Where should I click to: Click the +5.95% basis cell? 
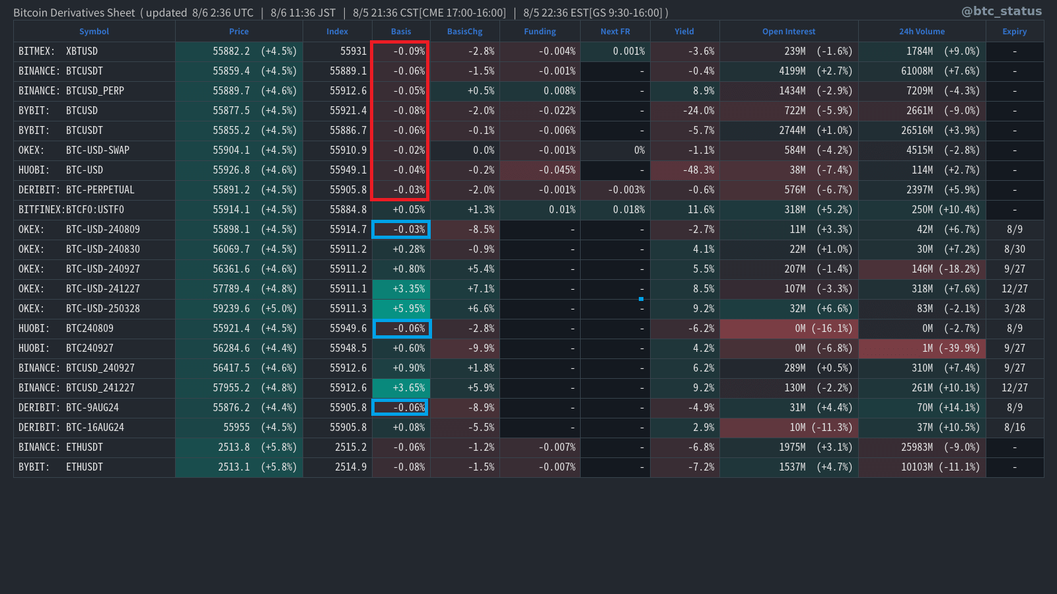tap(402, 309)
